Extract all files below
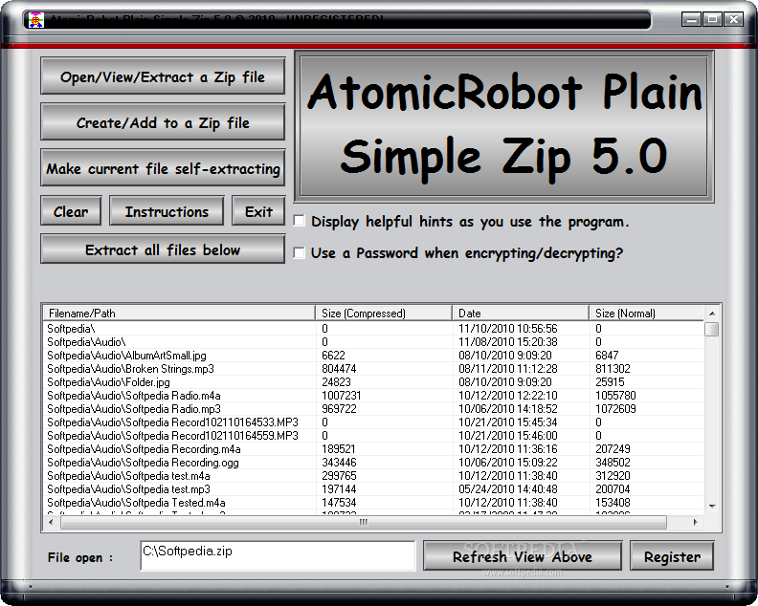 pyautogui.click(x=163, y=249)
